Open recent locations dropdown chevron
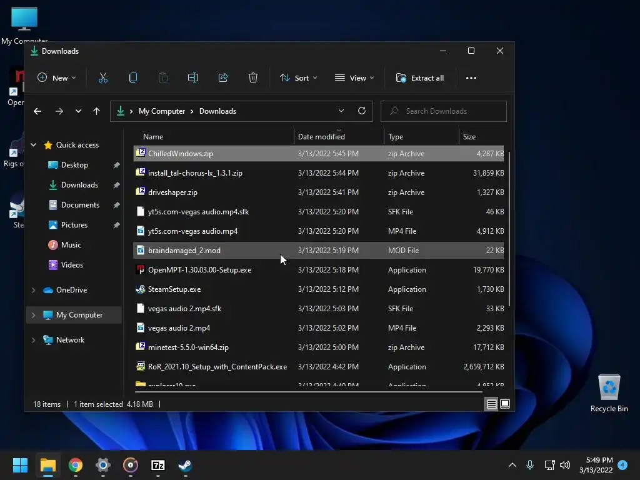 (78, 111)
